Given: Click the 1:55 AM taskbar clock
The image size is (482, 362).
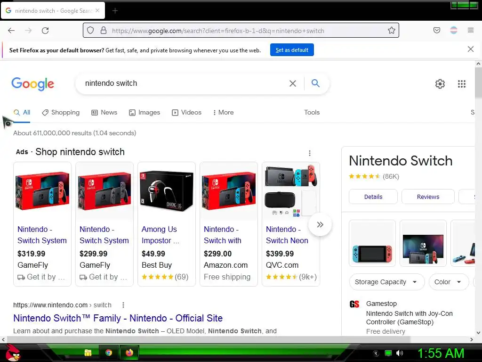Looking at the screenshot, I should (441, 353).
